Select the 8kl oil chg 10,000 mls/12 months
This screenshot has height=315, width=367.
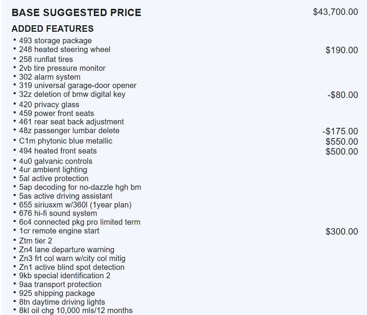click(76, 310)
